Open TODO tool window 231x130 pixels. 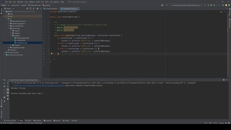28,121
